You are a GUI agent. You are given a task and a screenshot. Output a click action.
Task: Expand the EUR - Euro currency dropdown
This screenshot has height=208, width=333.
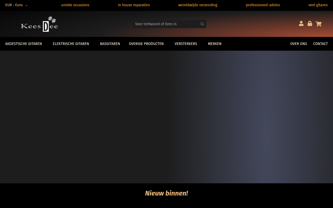tap(16, 5)
